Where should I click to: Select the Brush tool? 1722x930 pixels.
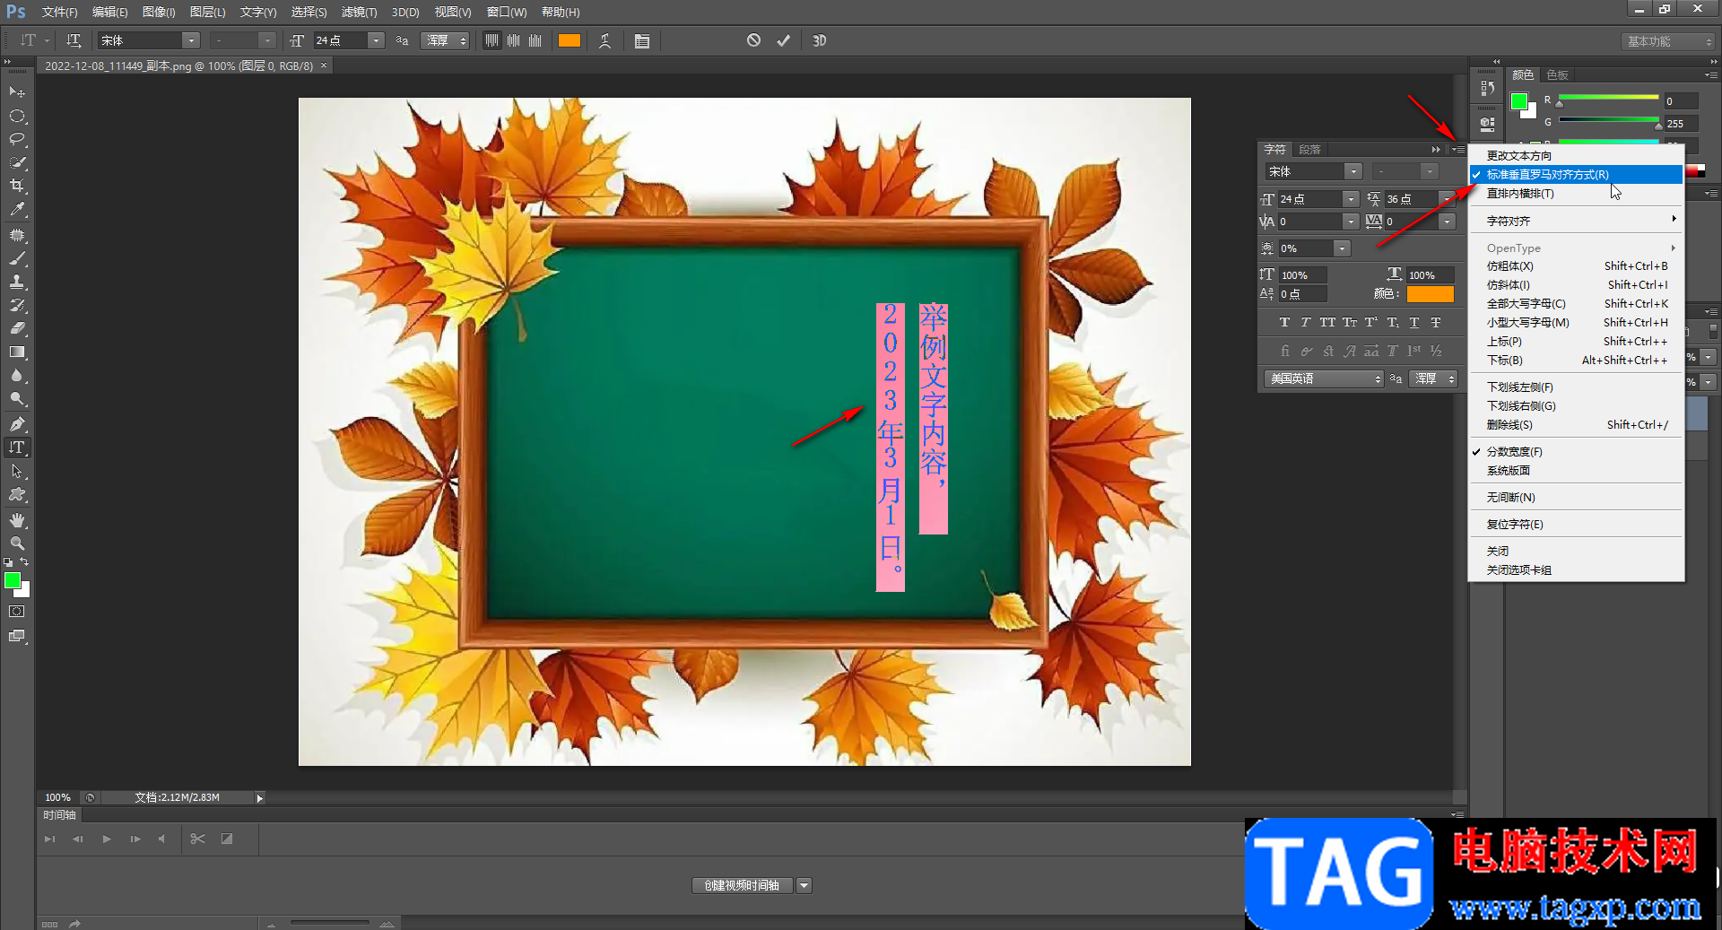click(17, 258)
